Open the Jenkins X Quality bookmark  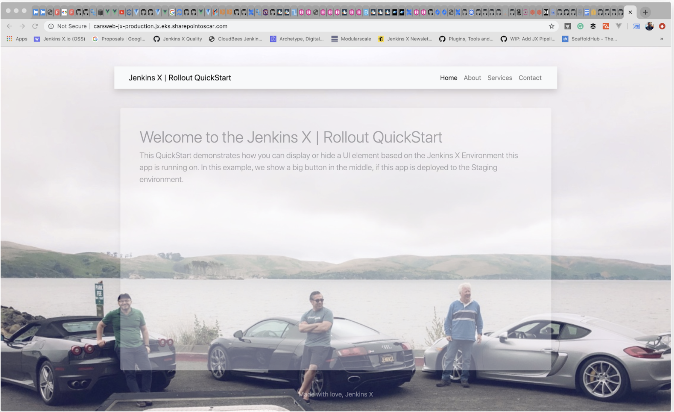(178, 39)
